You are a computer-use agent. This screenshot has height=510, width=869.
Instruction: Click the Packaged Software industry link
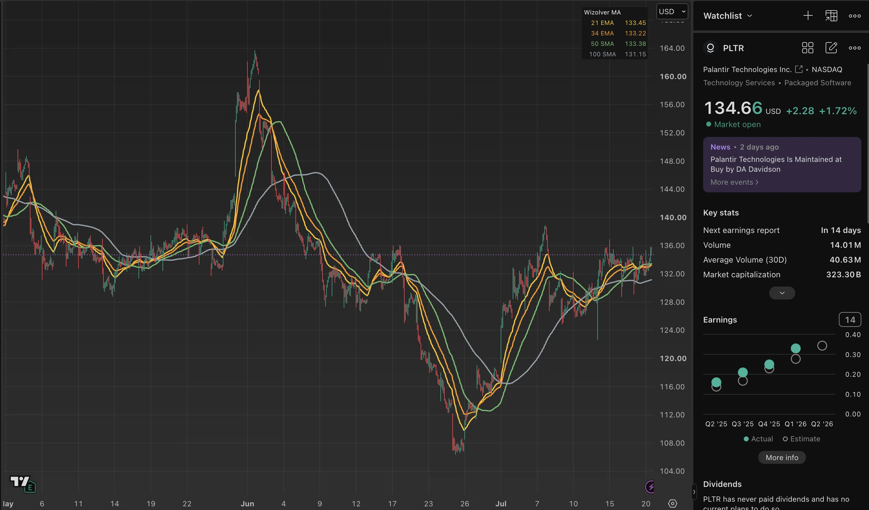point(818,83)
